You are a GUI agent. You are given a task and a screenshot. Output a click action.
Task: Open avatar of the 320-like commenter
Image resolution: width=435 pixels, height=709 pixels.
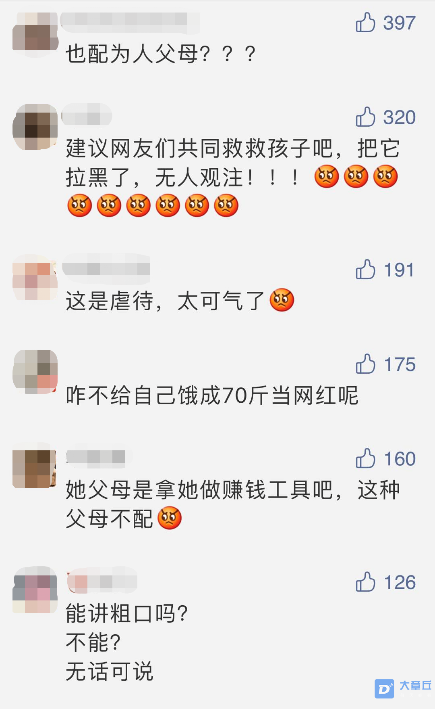[35, 126]
